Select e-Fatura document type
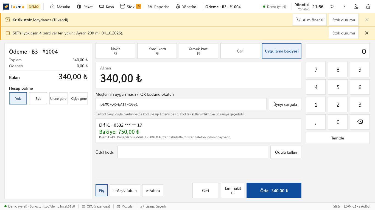The width and height of the screenshot is (375, 210). click(x=153, y=190)
